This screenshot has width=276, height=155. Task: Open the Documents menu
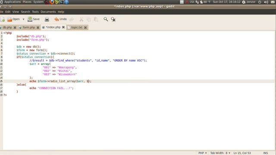pyautogui.click(x=48, y=12)
